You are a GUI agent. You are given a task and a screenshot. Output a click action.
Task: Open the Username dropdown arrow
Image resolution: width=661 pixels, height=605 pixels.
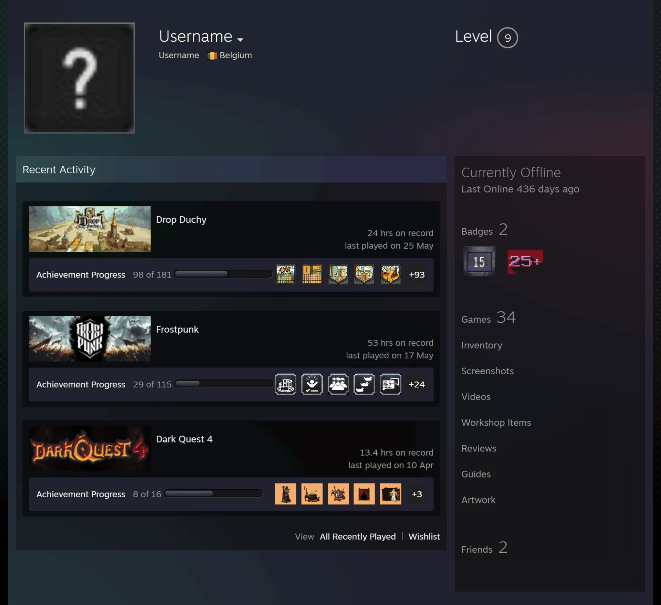[x=240, y=40]
